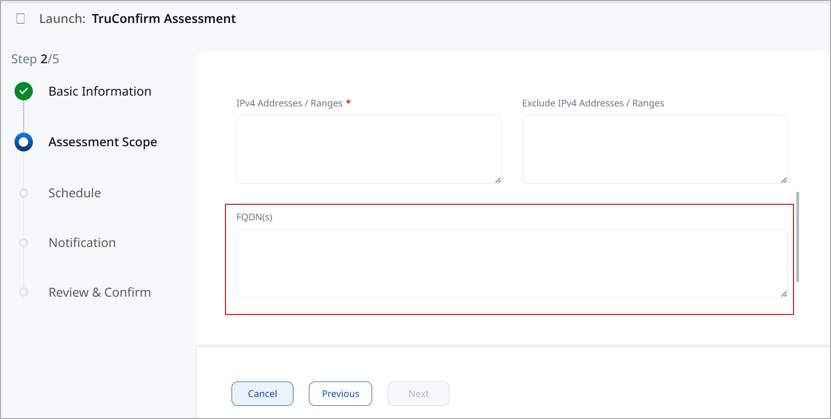
Task: Cancel the assessment launch
Action: click(x=262, y=394)
